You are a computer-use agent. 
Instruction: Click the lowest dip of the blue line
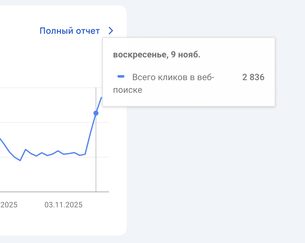[20, 160]
